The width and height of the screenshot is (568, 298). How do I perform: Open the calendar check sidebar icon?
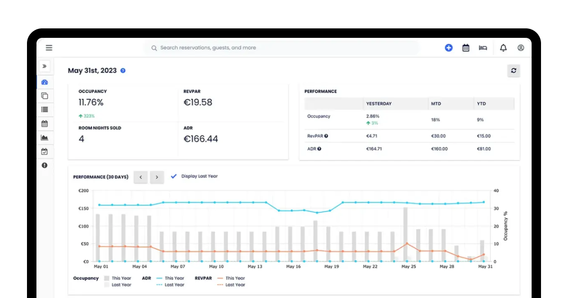coord(44,152)
